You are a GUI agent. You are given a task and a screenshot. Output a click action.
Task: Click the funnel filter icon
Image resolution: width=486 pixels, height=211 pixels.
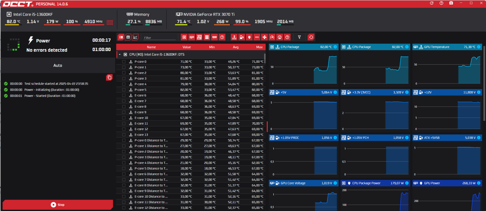click(x=299, y=37)
